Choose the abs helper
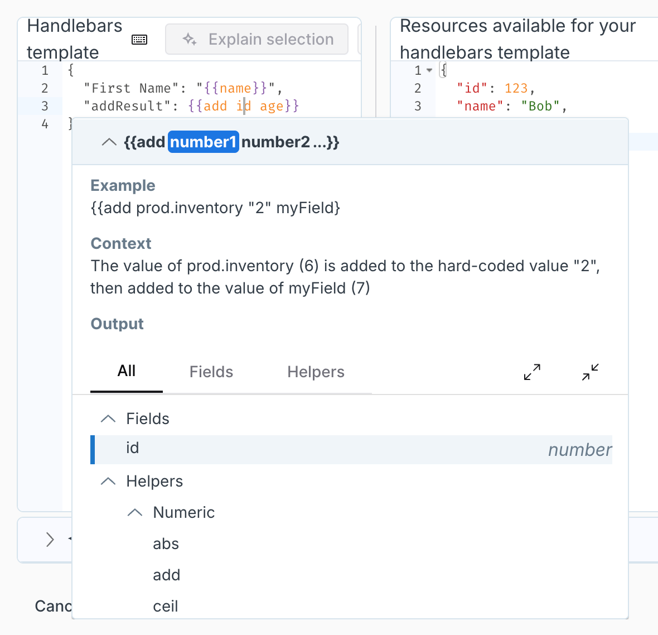Screen dimensions: 658x635 [166, 544]
